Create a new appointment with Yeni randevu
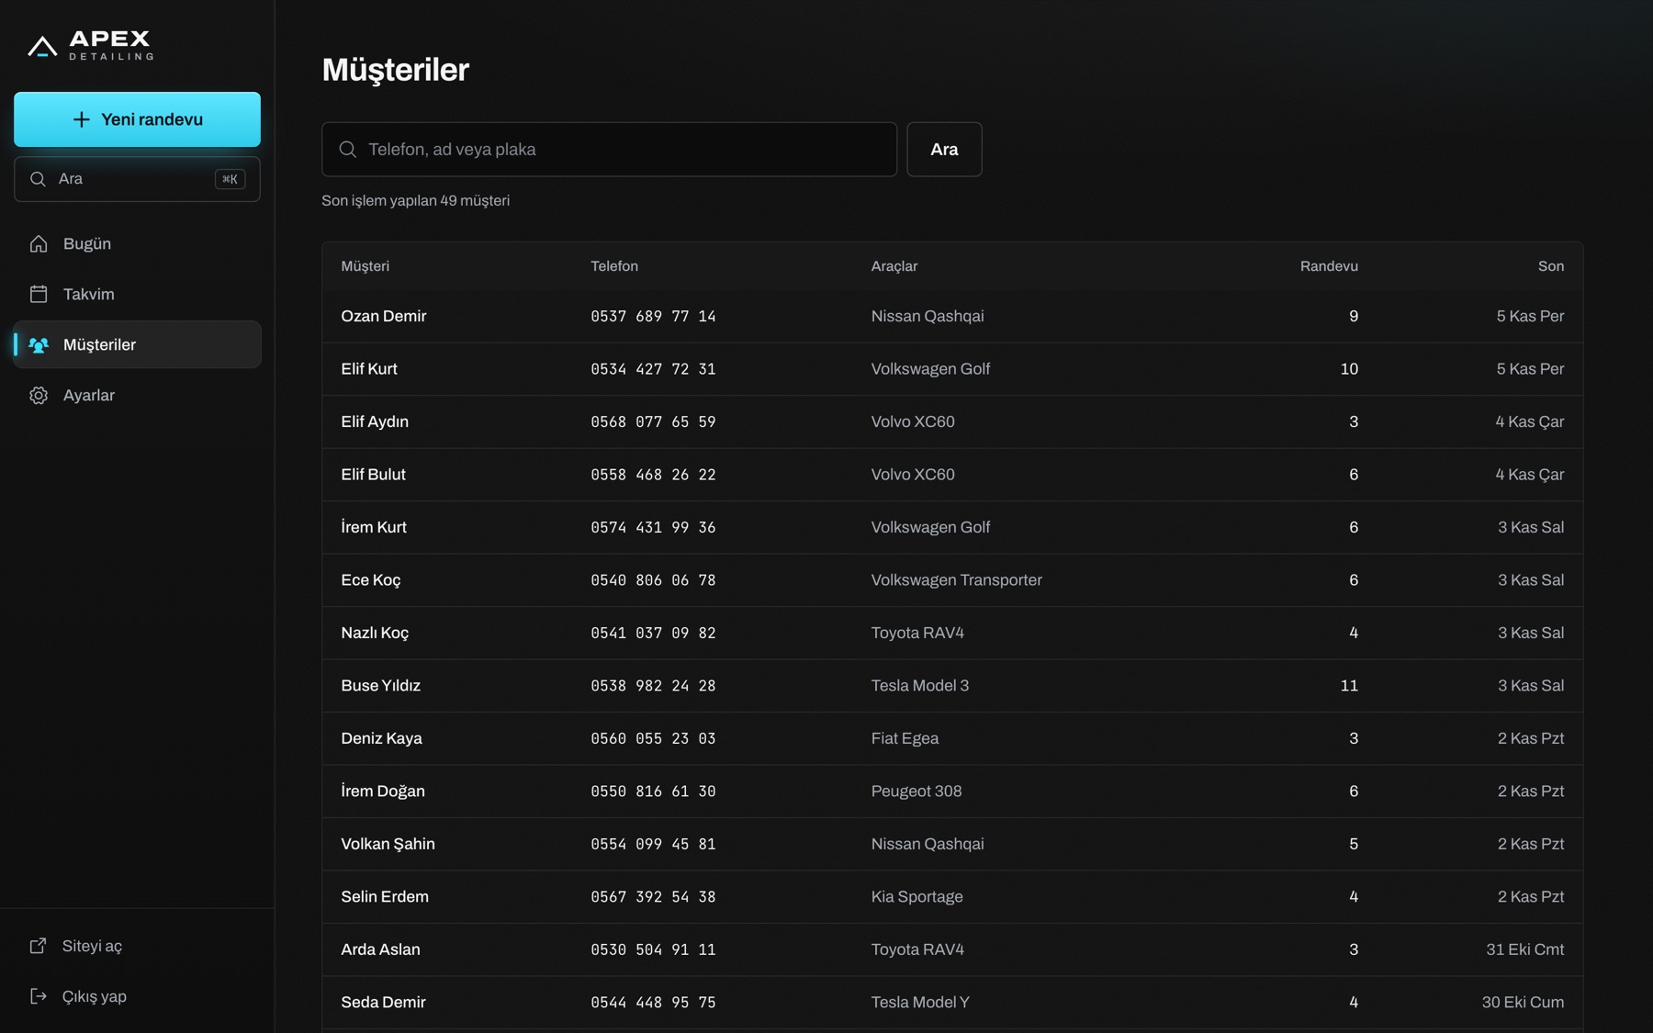Image resolution: width=1653 pixels, height=1033 pixels. 137,119
